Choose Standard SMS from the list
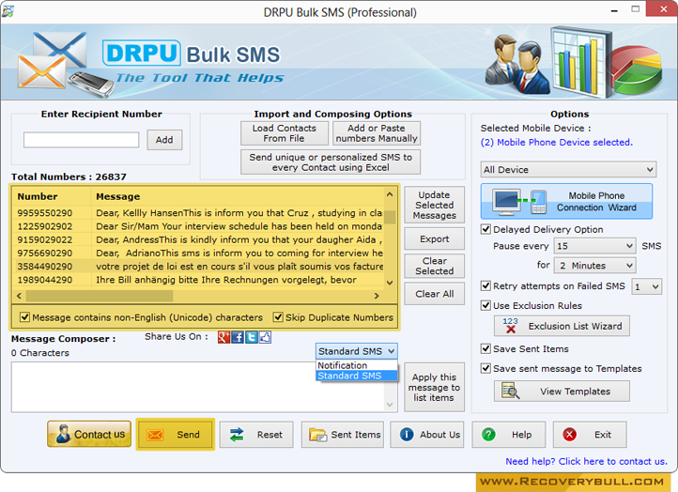Image resolution: width=678 pixels, height=492 pixels. [x=357, y=376]
